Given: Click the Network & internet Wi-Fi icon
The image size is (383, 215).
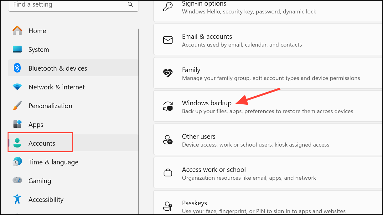Looking at the screenshot, I should pos(17,87).
